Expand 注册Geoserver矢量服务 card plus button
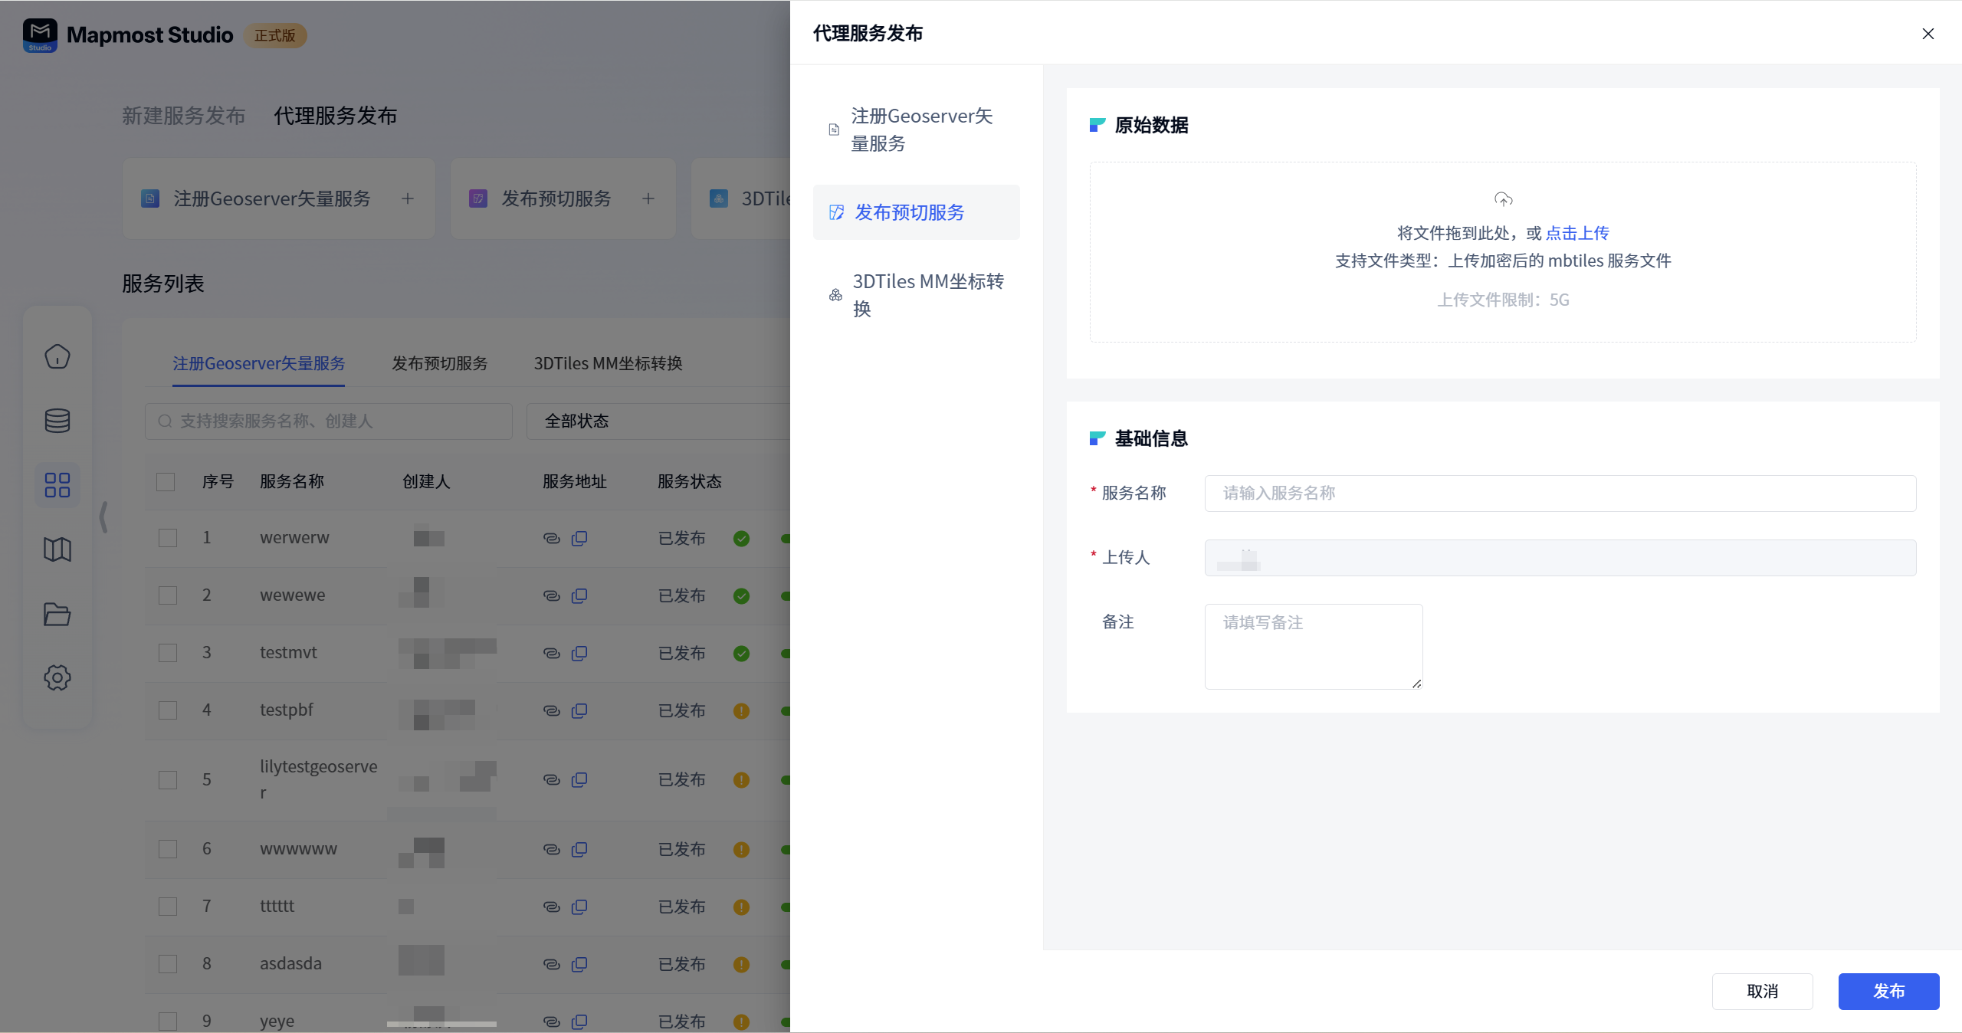This screenshot has width=1962, height=1033. [x=408, y=199]
